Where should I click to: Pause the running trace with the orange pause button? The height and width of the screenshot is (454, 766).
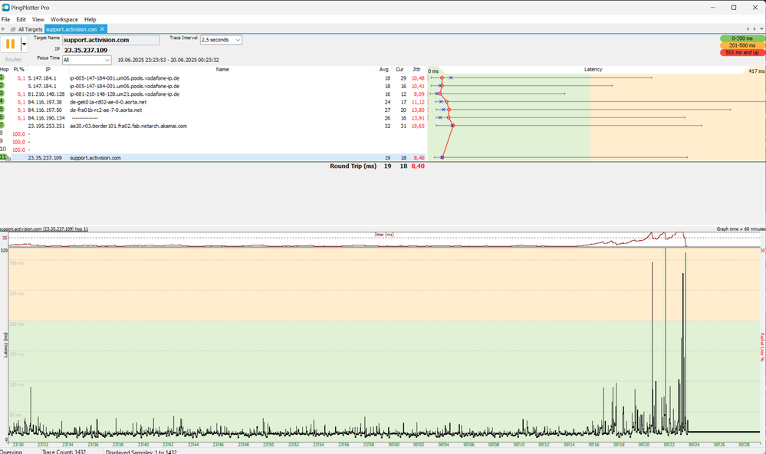coord(10,44)
